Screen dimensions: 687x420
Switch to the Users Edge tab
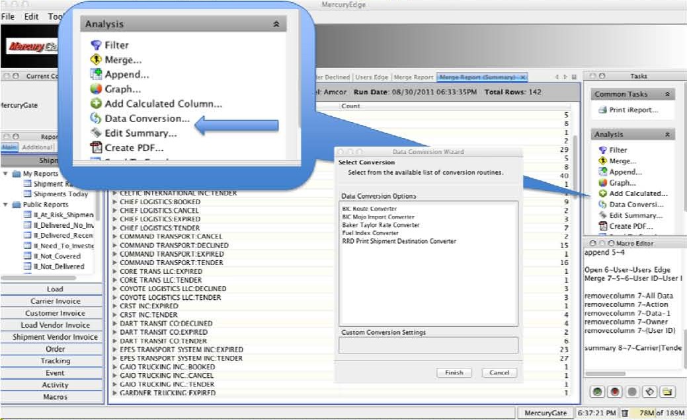(373, 77)
